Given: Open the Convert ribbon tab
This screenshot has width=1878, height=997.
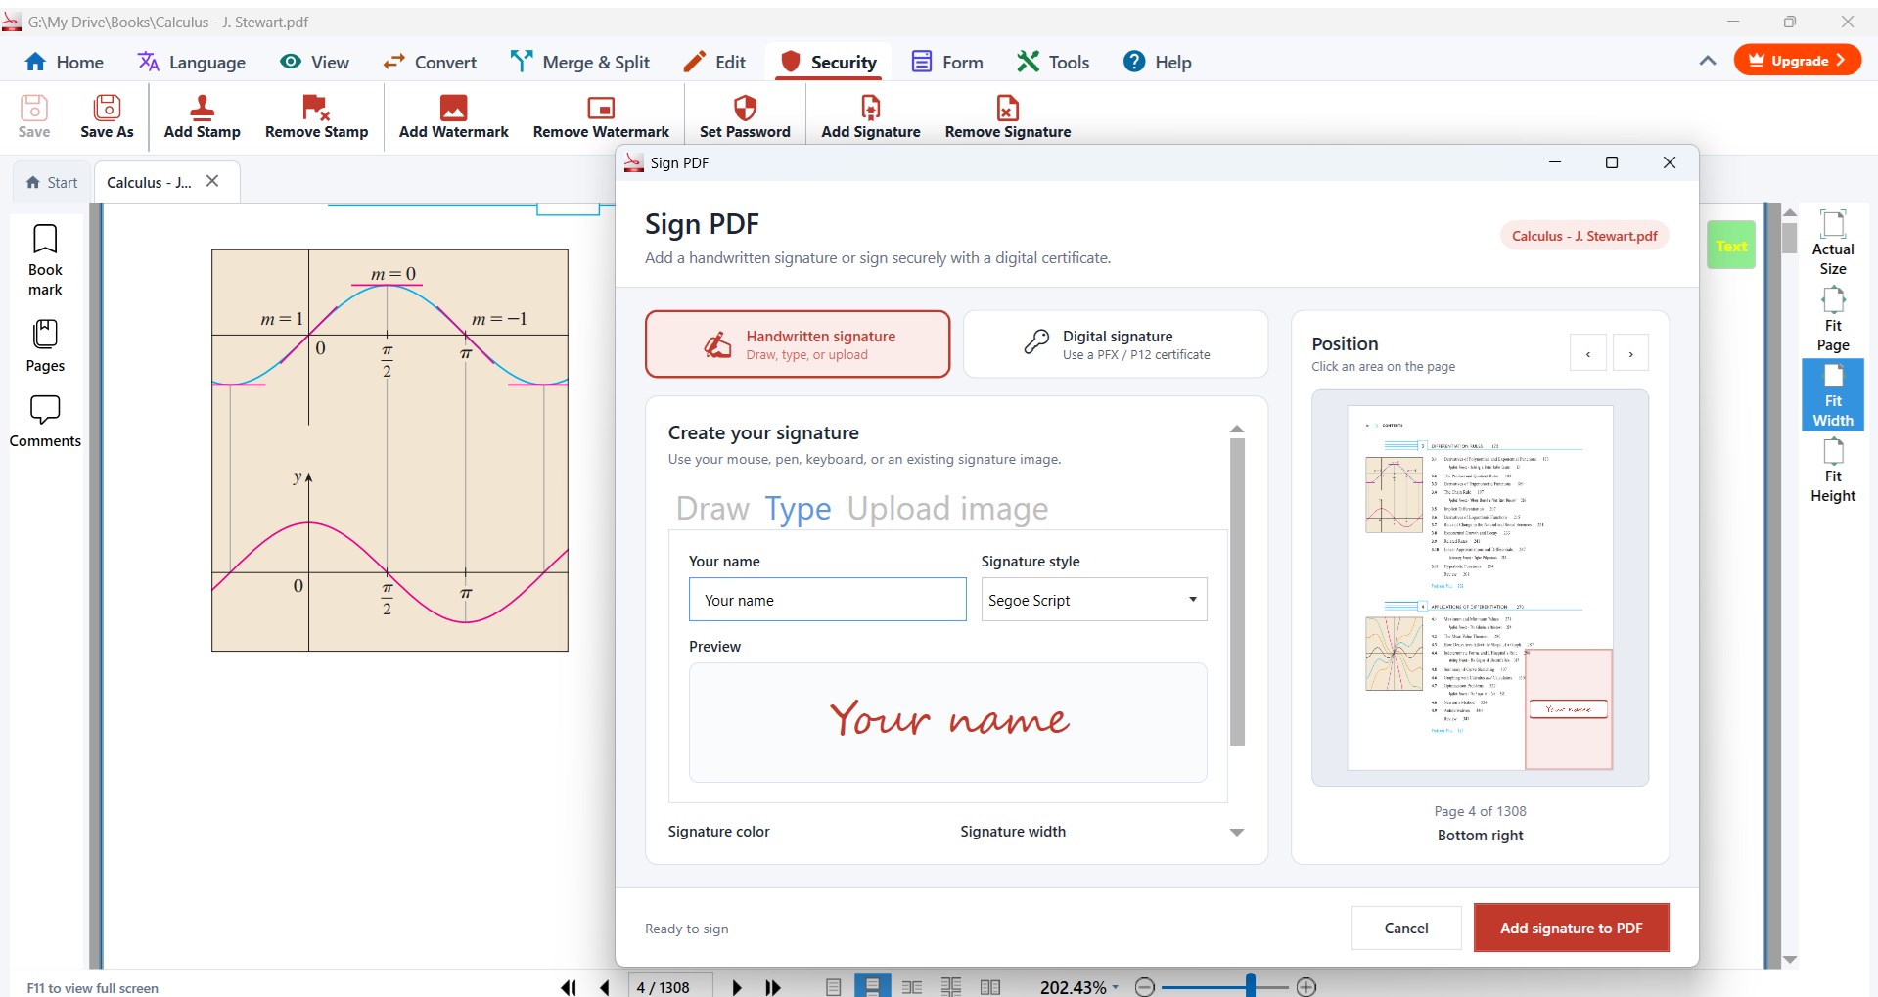Looking at the screenshot, I should tap(430, 62).
